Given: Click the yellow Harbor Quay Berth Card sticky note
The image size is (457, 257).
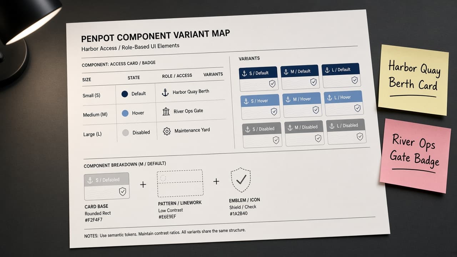Looking at the screenshot, I should tap(413, 80).
